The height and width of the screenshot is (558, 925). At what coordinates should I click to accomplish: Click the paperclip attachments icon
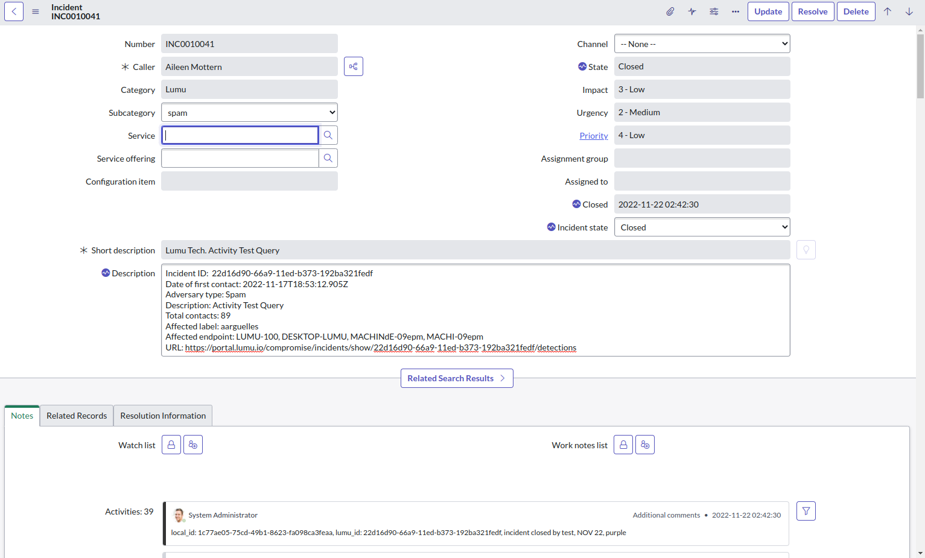click(x=670, y=11)
